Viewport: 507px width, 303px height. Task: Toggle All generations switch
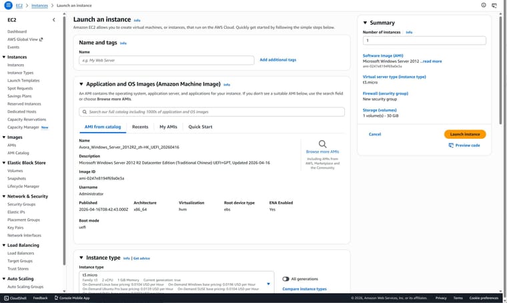286,279
